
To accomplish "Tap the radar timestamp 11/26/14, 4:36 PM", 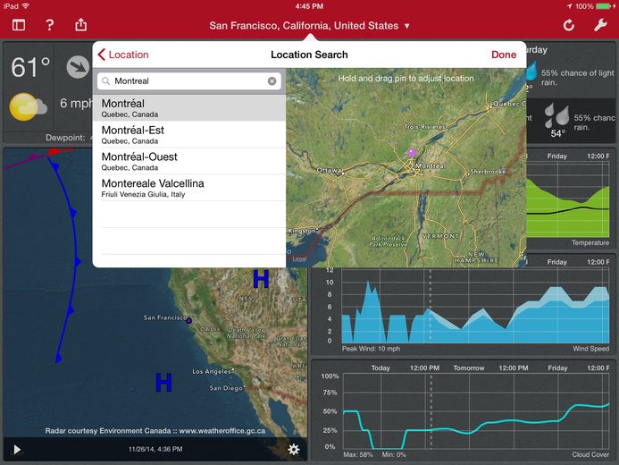I will coord(155,449).
